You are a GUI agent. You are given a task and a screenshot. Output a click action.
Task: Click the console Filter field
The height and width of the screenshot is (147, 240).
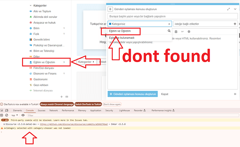click(133, 115)
